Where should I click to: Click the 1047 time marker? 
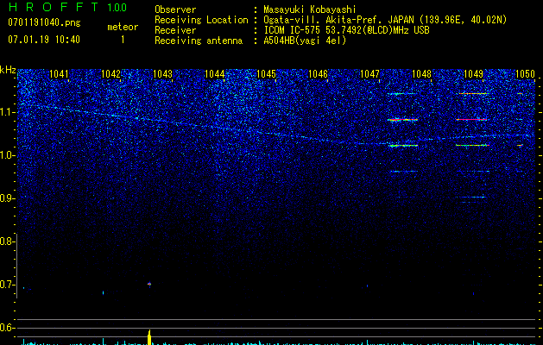pos(369,74)
